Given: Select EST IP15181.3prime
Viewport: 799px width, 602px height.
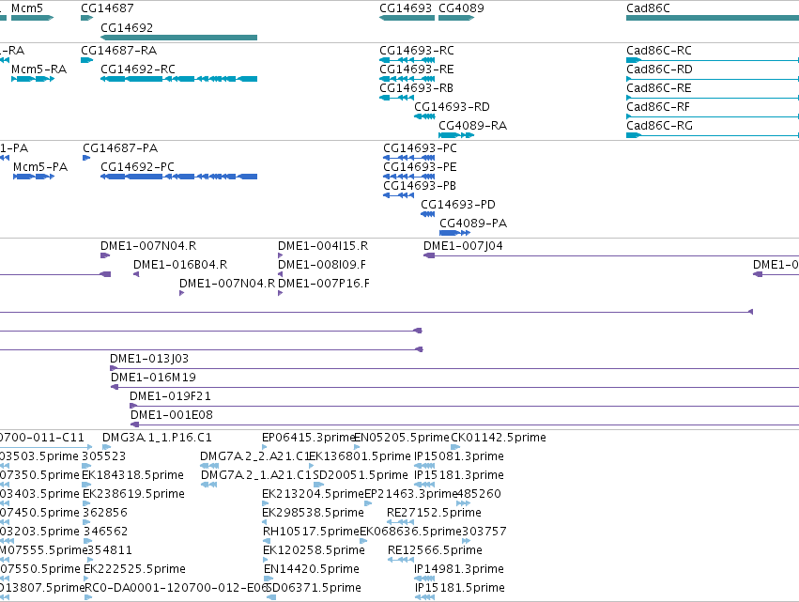Looking at the screenshot, I should (424, 485).
